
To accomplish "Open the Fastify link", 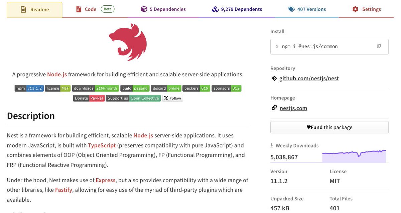I will 63,190.
